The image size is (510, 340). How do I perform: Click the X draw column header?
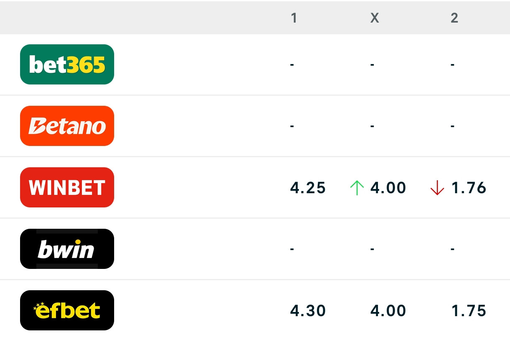pos(375,18)
